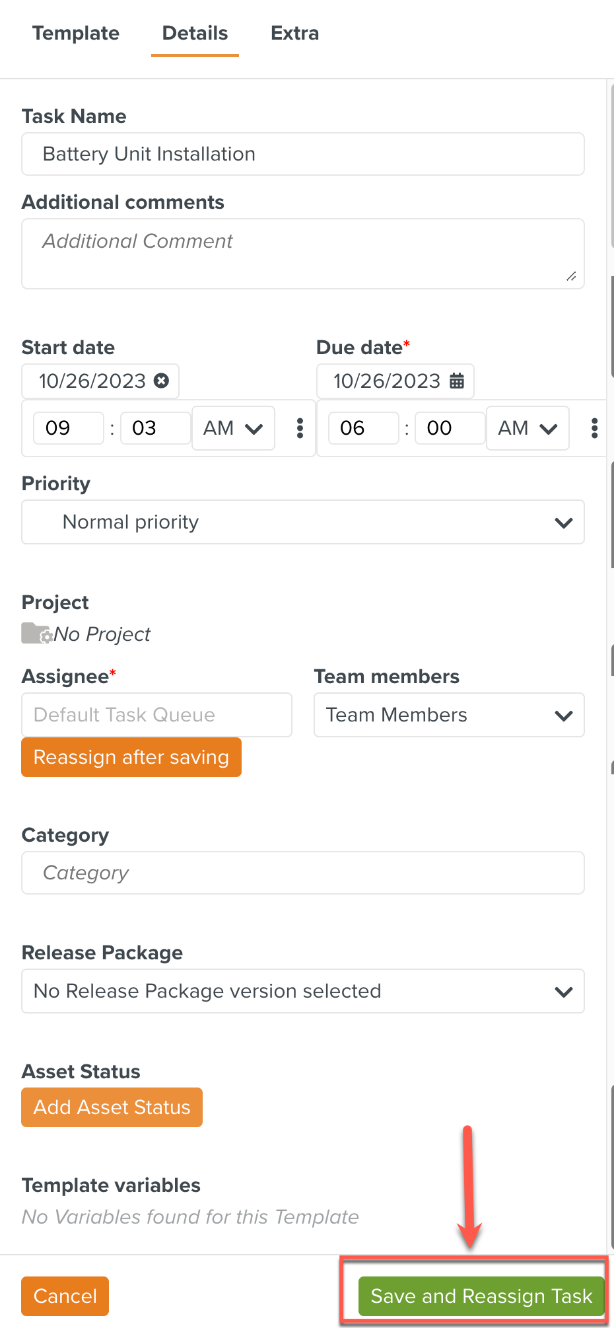Edit the Task Name field
Screen dimensions: 614x1328
(303, 154)
